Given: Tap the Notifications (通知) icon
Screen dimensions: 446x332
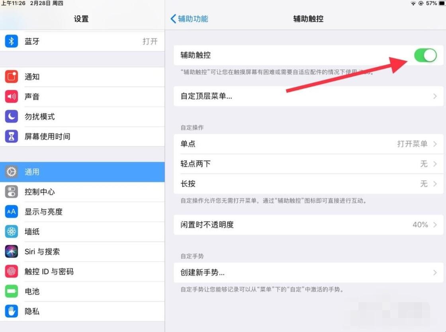Looking at the screenshot, I should [12, 77].
